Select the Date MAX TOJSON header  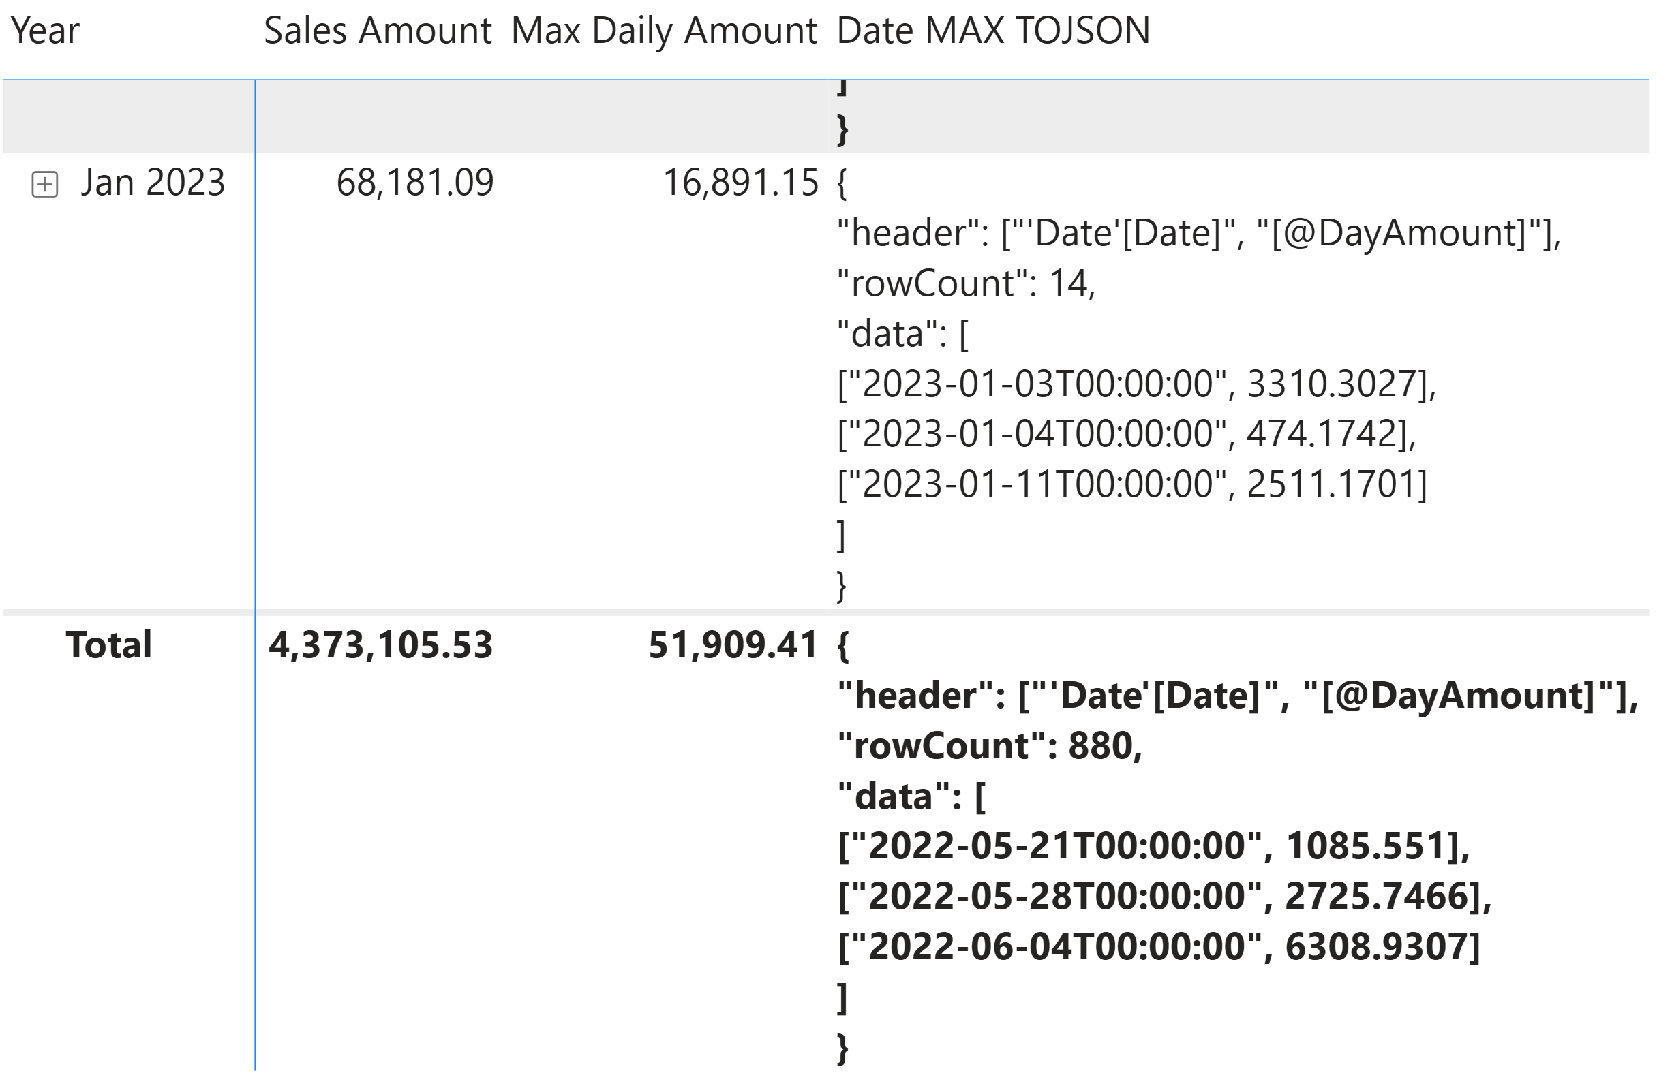(992, 31)
